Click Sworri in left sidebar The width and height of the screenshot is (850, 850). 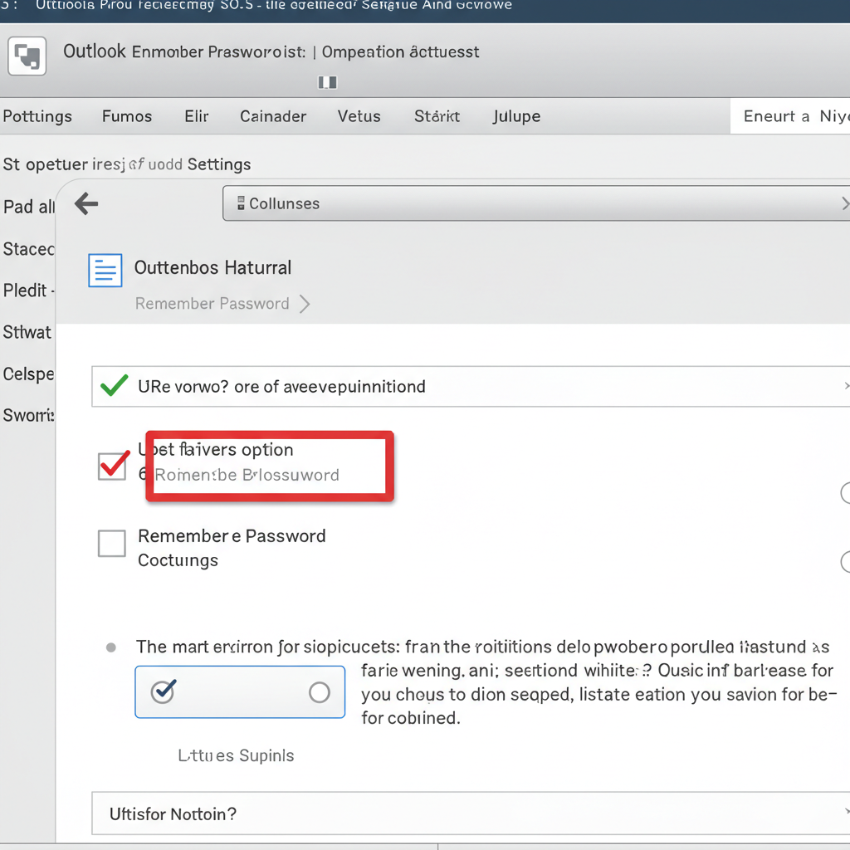point(28,415)
